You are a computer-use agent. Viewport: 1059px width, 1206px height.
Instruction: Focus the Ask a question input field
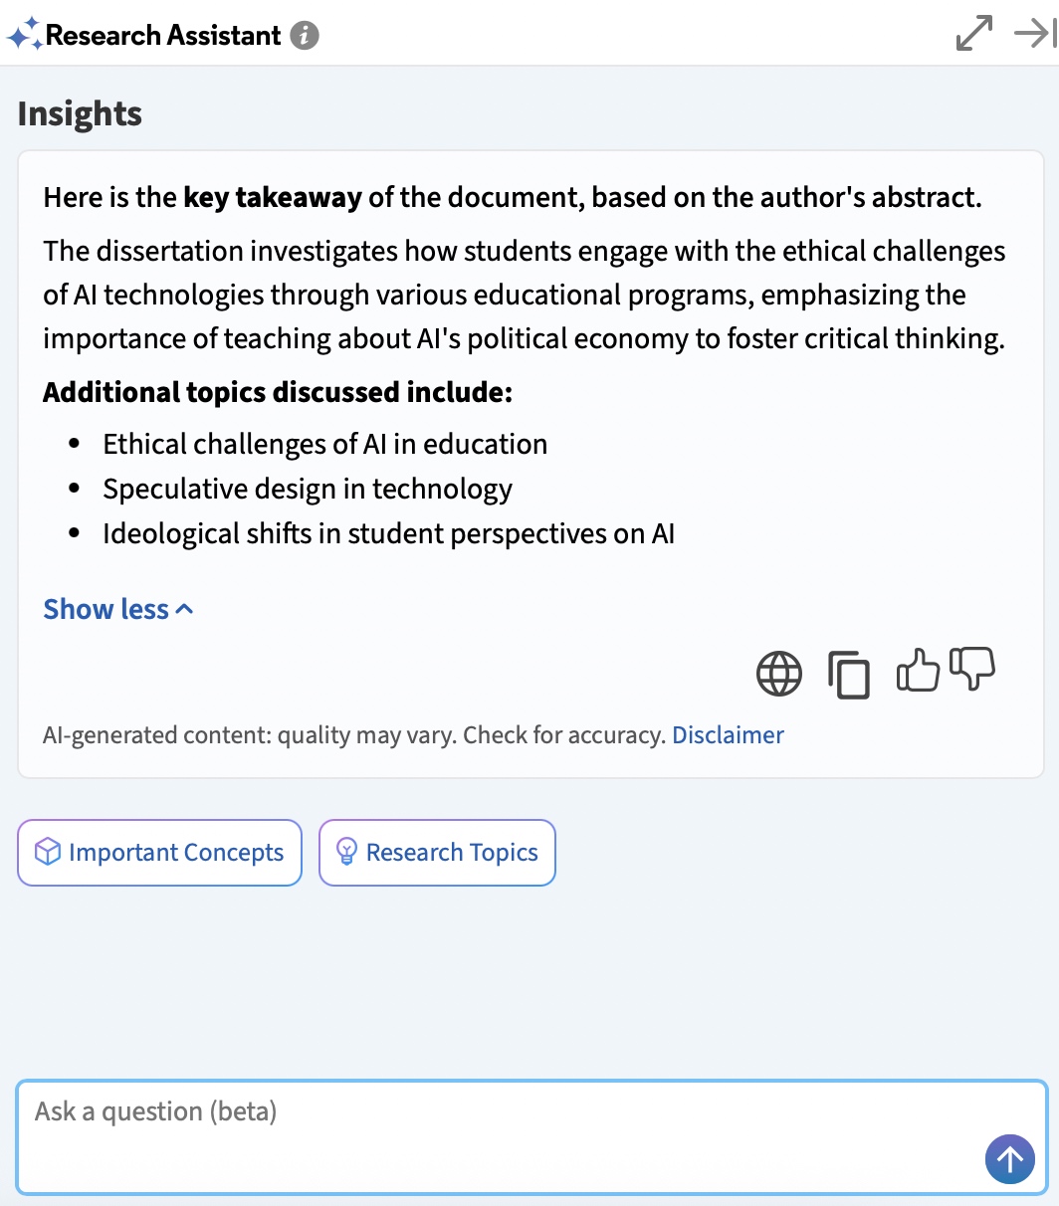[498, 1134]
